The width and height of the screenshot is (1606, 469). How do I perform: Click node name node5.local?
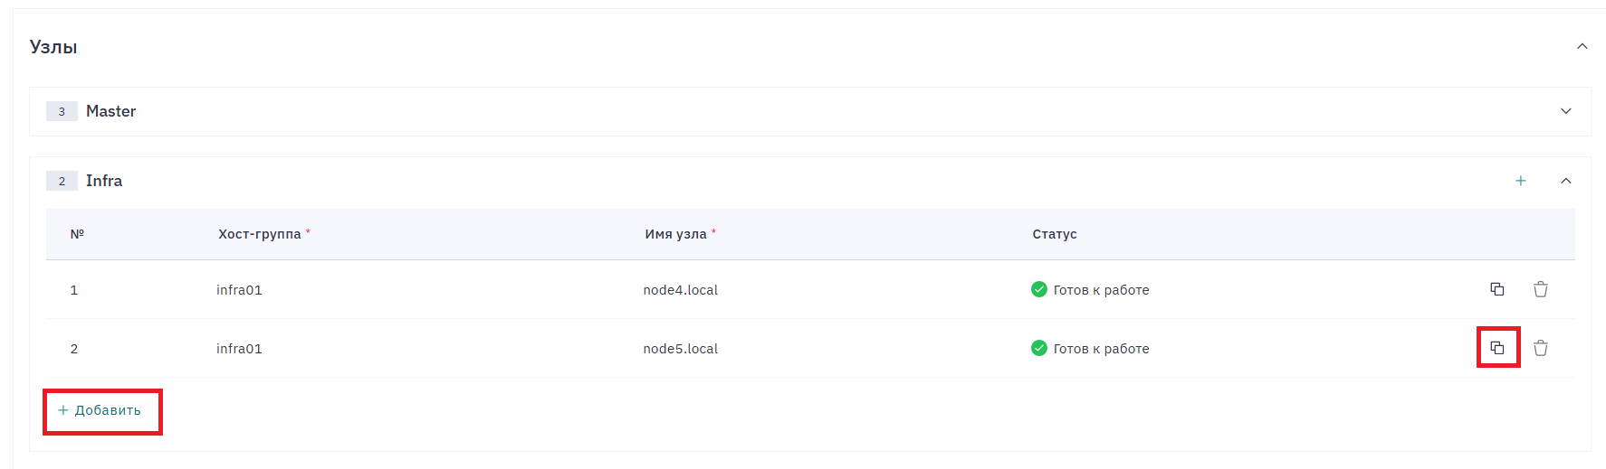click(681, 349)
